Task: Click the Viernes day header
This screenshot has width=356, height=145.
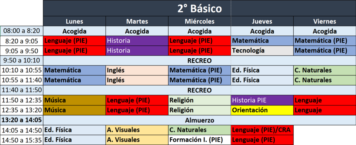Action: coord(324,21)
